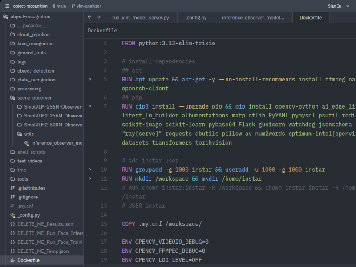
Task: Open DELETE_ME_Temp.json file
Action: (x=43, y=251)
